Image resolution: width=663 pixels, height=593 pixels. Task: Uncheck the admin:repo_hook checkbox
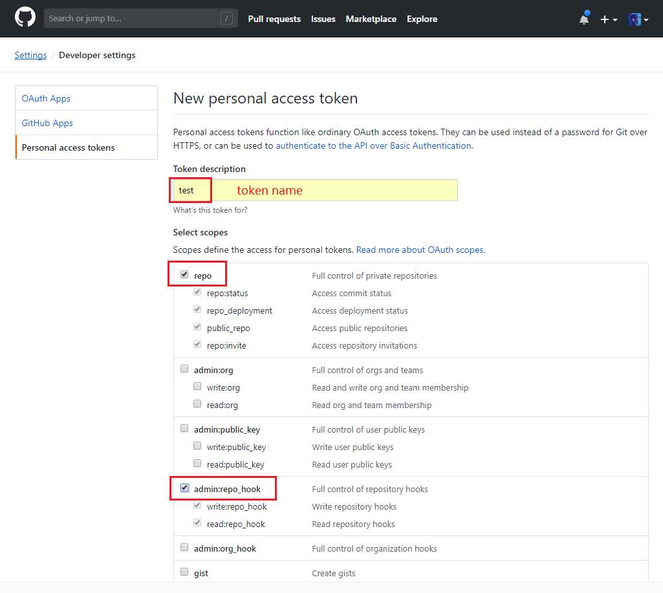184,488
